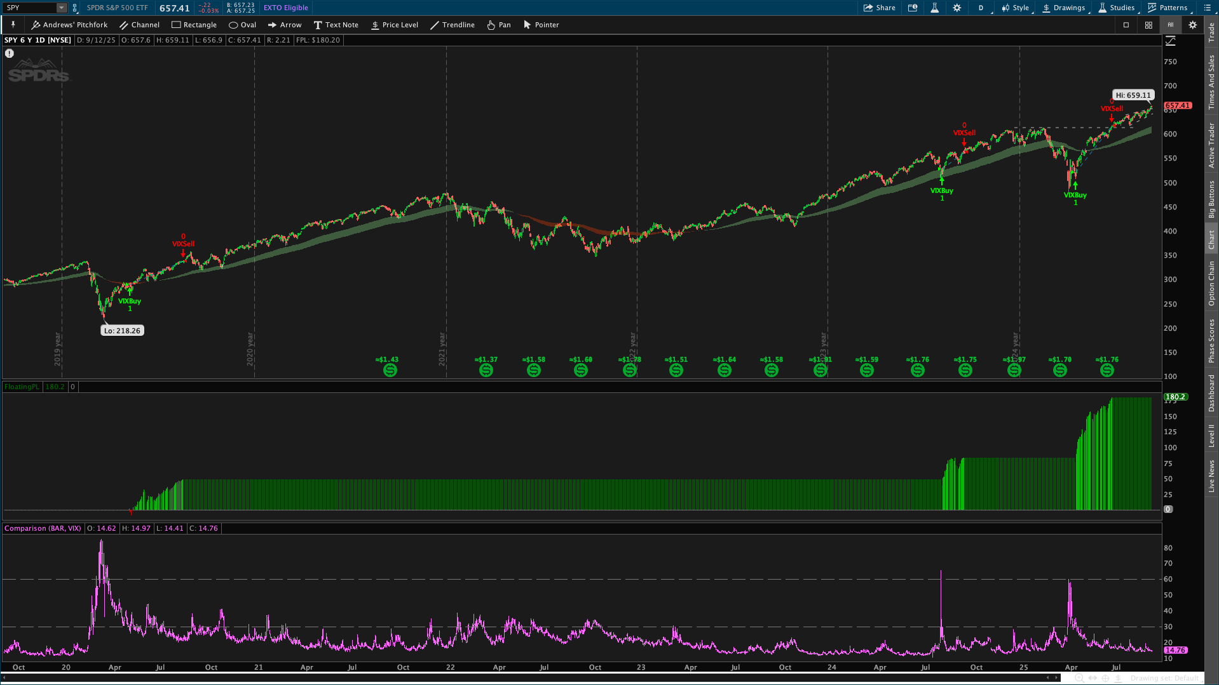Image resolution: width=1219 pixels, height=685 pixels.
Task: Open the Chart side tab
Action: 1211,239
